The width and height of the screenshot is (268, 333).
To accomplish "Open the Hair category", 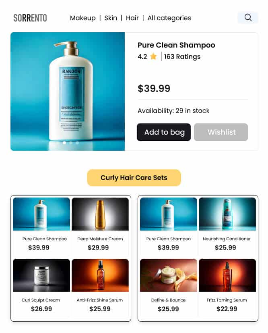I will 132,18.
